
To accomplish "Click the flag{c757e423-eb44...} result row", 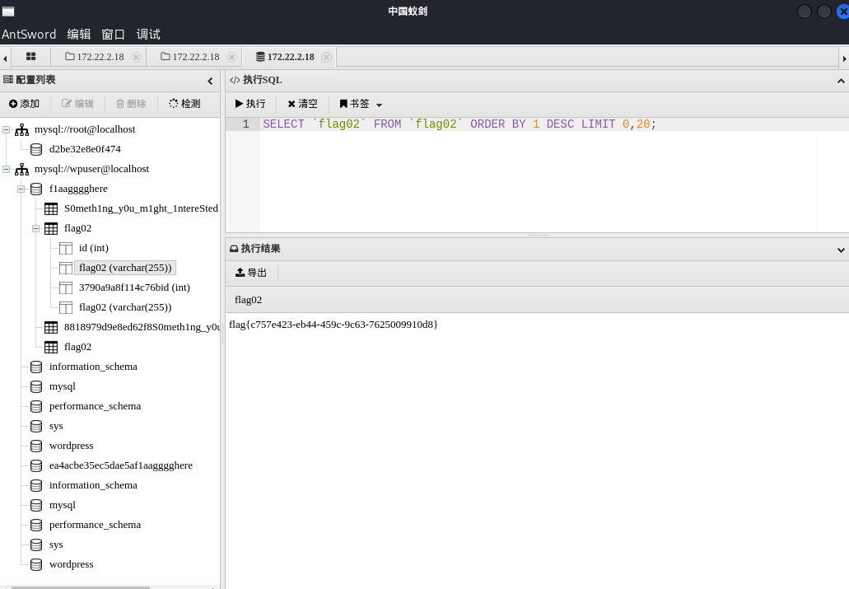I will (x=333, y=325).
